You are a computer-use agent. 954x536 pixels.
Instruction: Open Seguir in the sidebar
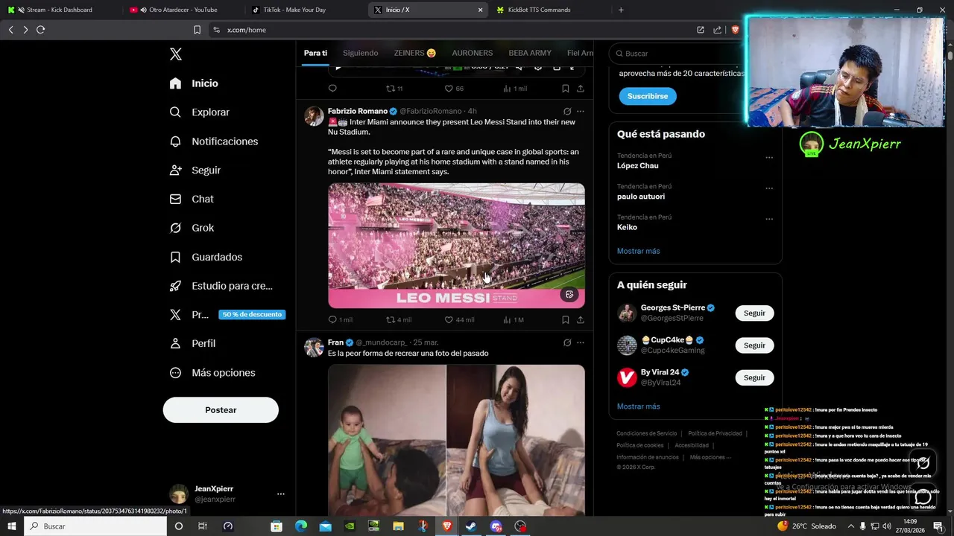pyautogui.click(x=195, y=170)
